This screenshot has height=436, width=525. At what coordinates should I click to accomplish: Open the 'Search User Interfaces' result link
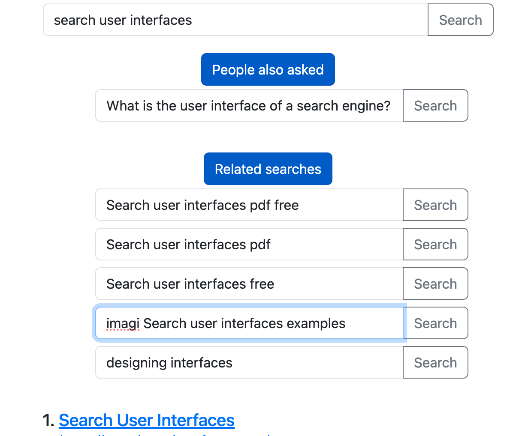tap(147, 420)
